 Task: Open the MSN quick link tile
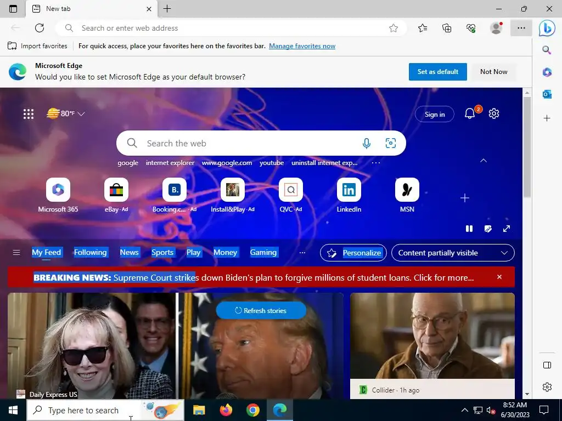407,195
